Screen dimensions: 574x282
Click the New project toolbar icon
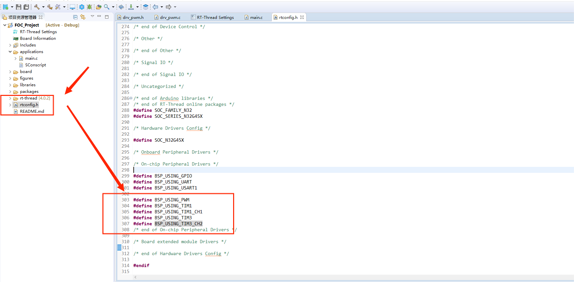coord(6,7)
